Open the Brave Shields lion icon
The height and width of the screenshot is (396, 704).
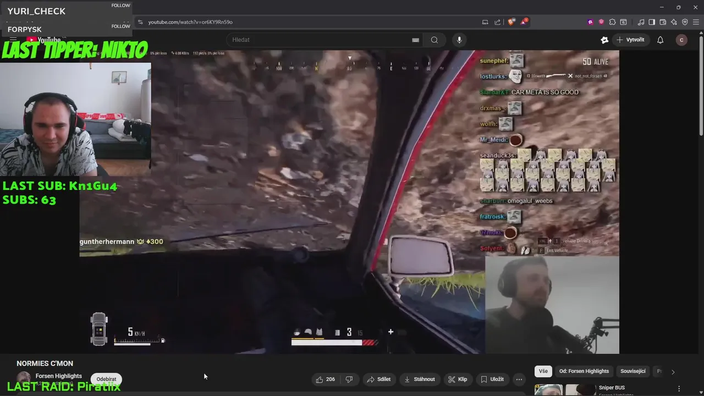(x=511, y=22)
